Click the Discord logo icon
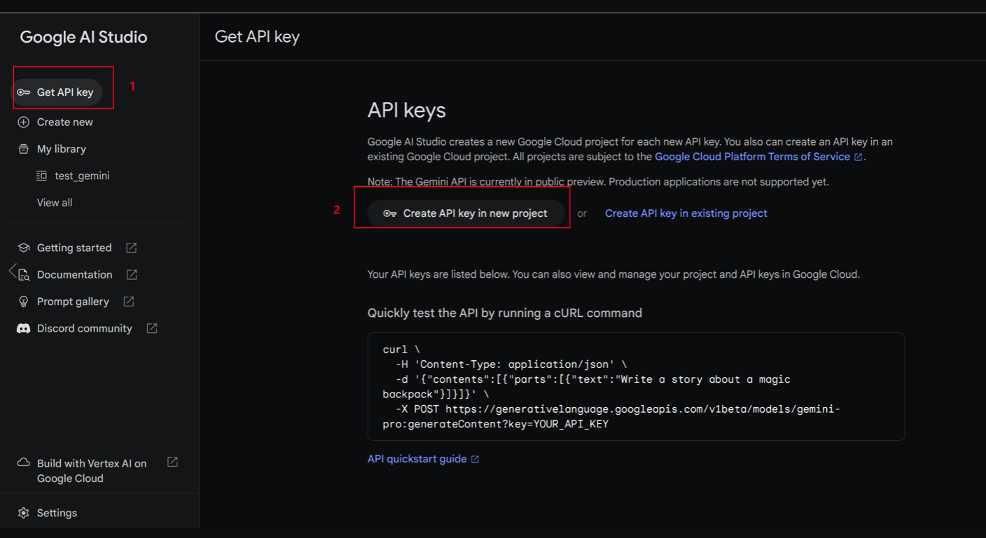Screen dimensions: 986x538 click(x=24, y=329)
